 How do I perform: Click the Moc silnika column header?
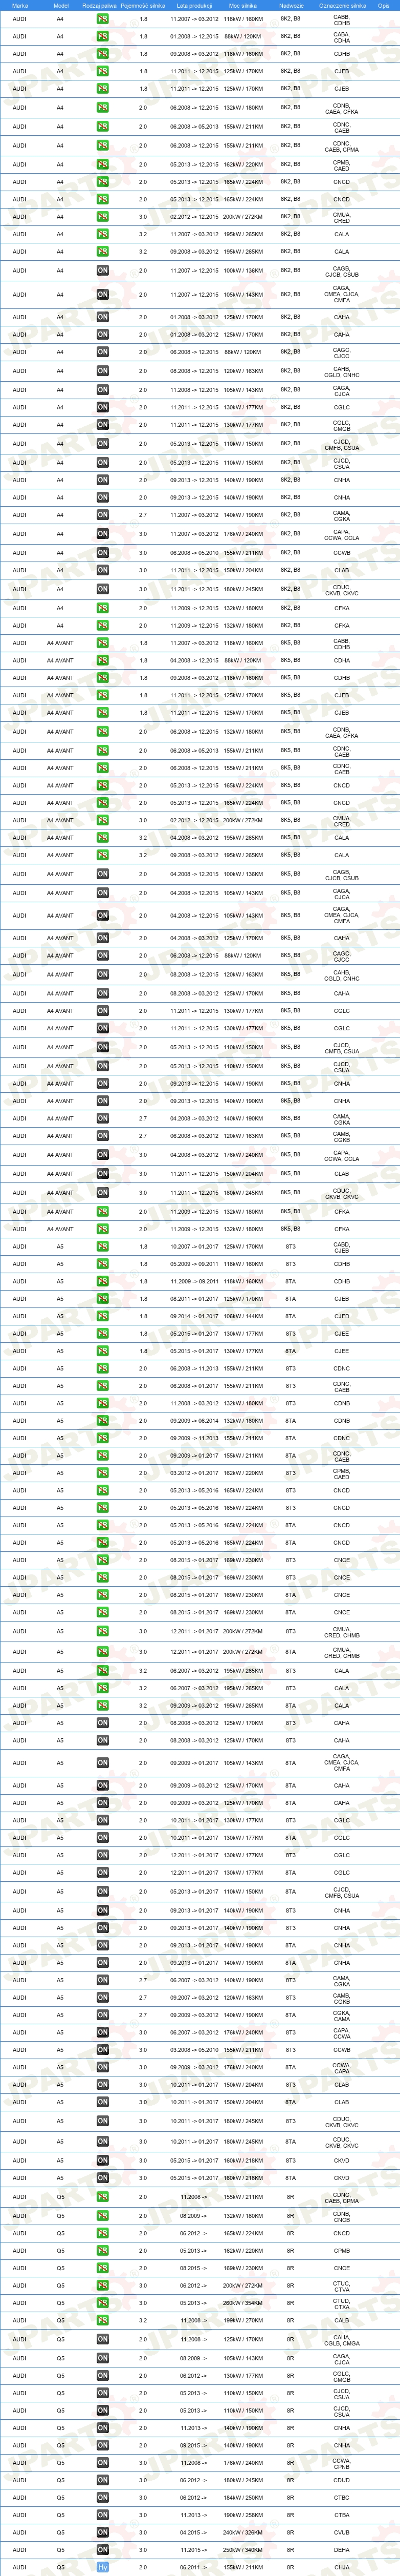(x=242, y=5)
